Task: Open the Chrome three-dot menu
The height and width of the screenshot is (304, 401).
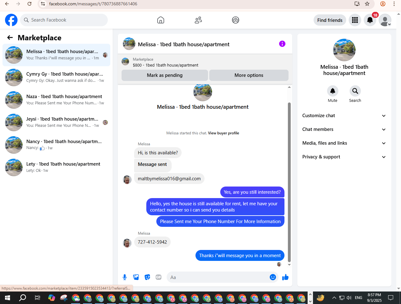Action: point(394,4)
